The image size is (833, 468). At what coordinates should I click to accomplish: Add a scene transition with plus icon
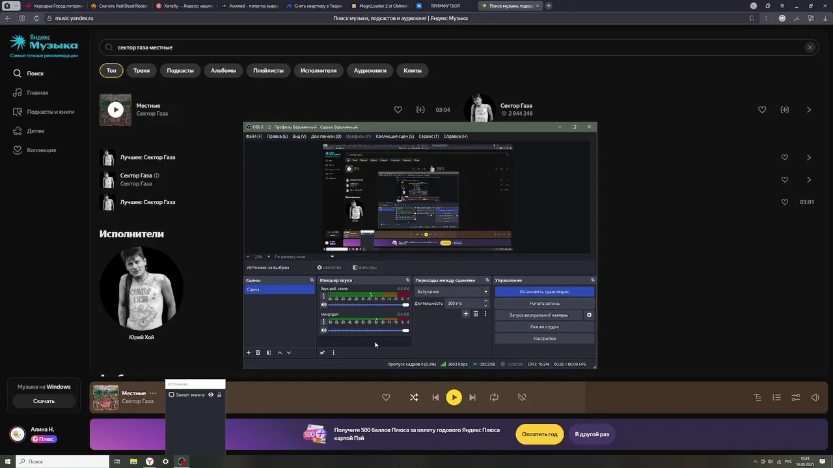point(466,313)
